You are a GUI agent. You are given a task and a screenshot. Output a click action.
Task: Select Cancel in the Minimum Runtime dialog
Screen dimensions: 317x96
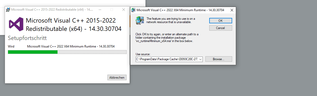coord(220,28)
